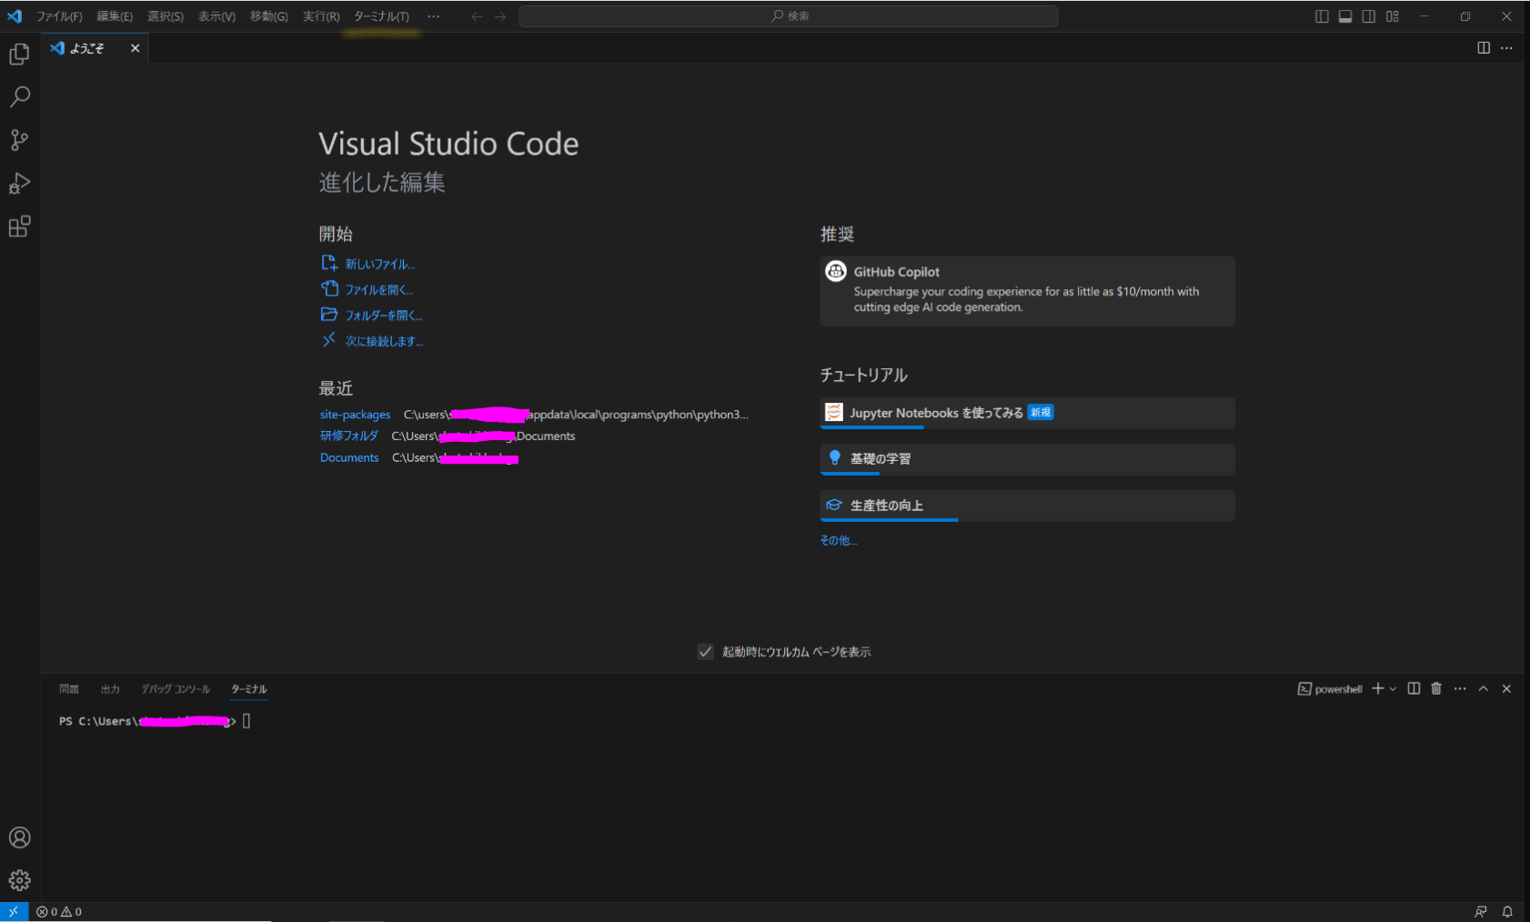Open the Run and Debug view

pyautogui.click(x=19, y=183)
